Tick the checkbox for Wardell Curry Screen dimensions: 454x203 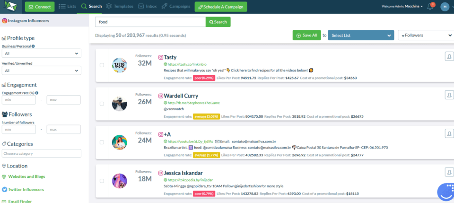coord(102,104)
